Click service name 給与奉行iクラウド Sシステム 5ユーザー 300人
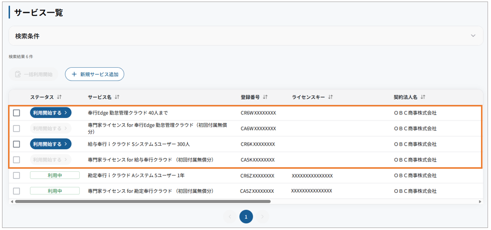This screenshot has width=491, height=230. pyautogui.click(x=139, y=144)
